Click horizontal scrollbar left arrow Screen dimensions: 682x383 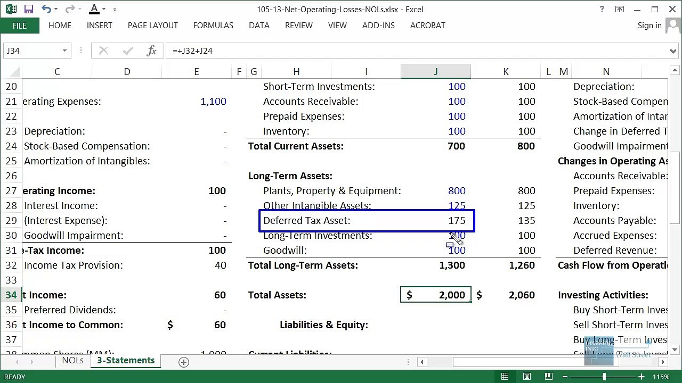(x=421, y=362)
